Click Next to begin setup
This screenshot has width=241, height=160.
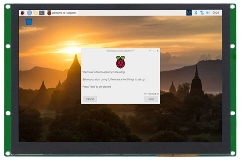pos(151,99)
